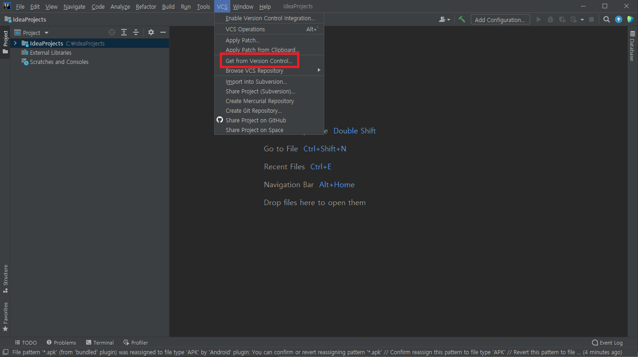Click the Space logo icon in toolbar

click(x=630, y=19)
